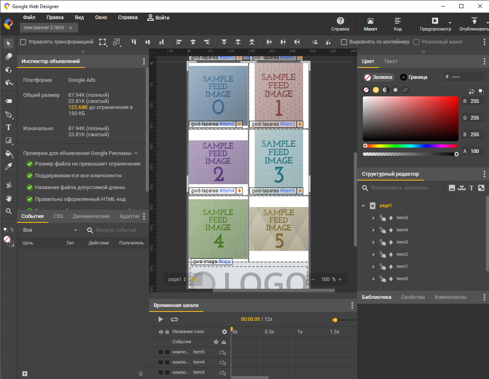Click the Play button in timeline

[161, 319]
